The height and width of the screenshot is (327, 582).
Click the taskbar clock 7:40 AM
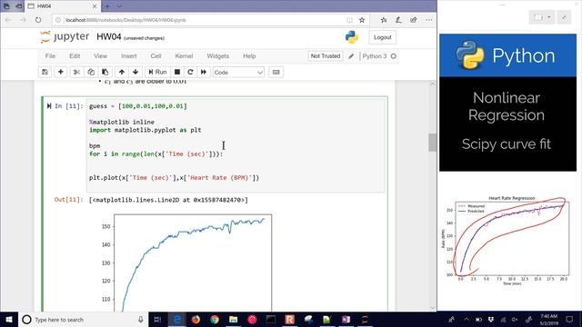(549, 319)
